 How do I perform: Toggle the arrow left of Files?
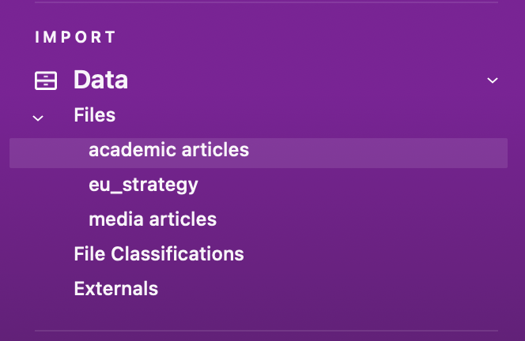[38, 118]
